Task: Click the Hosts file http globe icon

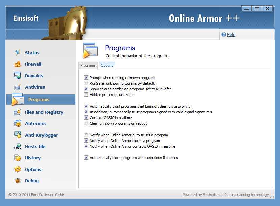Action: coord(18,146)
